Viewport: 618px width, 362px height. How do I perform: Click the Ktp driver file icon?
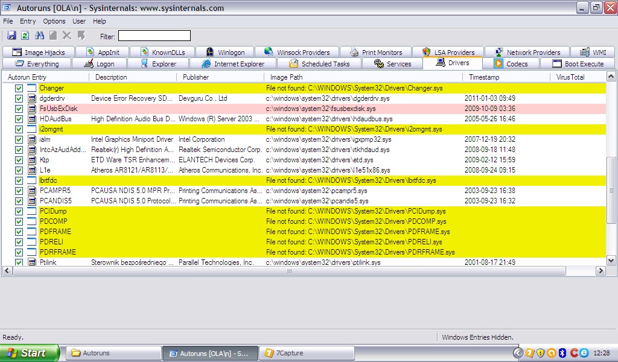tap(32, 160)
